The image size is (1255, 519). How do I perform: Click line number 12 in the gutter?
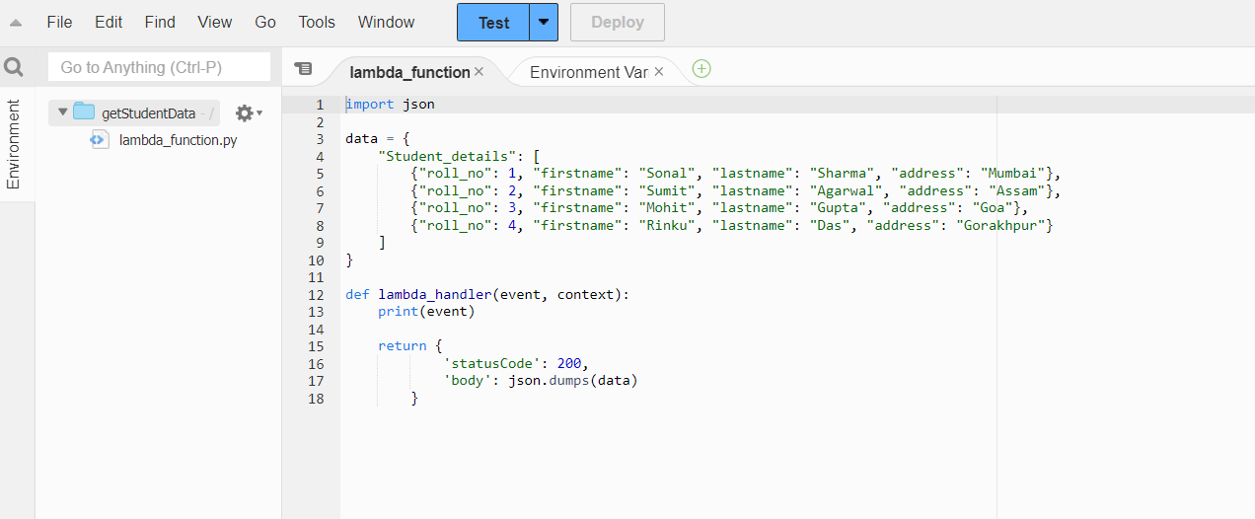click(316, 294)
